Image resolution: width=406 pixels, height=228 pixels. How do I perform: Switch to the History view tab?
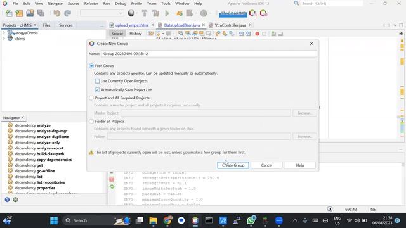135,34
